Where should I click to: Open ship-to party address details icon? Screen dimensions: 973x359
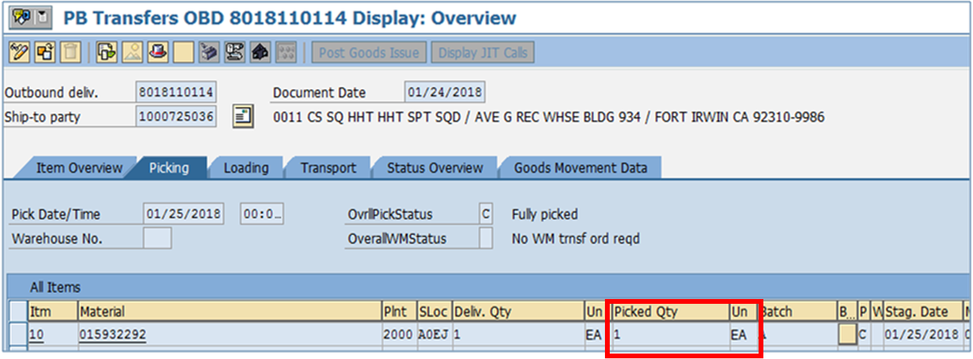[243, 116]
